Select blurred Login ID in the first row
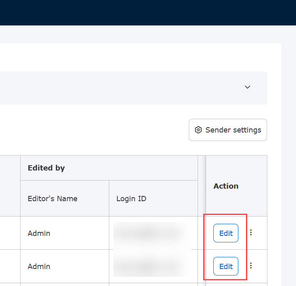This screenshot has height=286, width=296. (152, 233)
